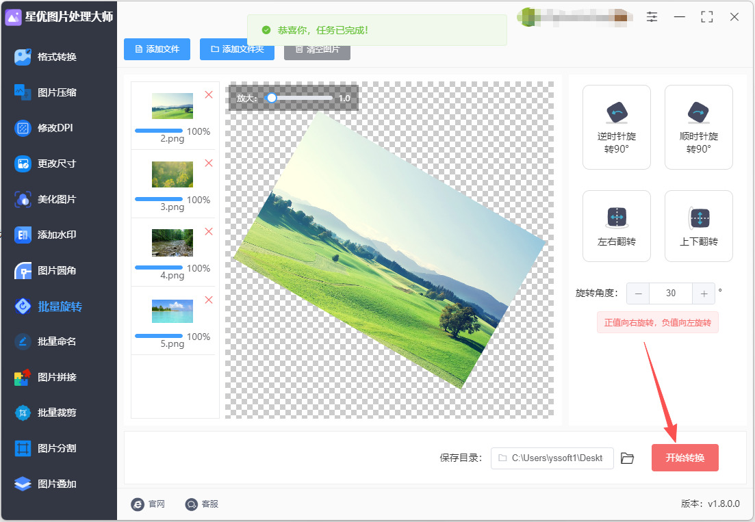Click the blurred user account area
The height and width of the screenshot is (522, 755).
tap(575, 17)
